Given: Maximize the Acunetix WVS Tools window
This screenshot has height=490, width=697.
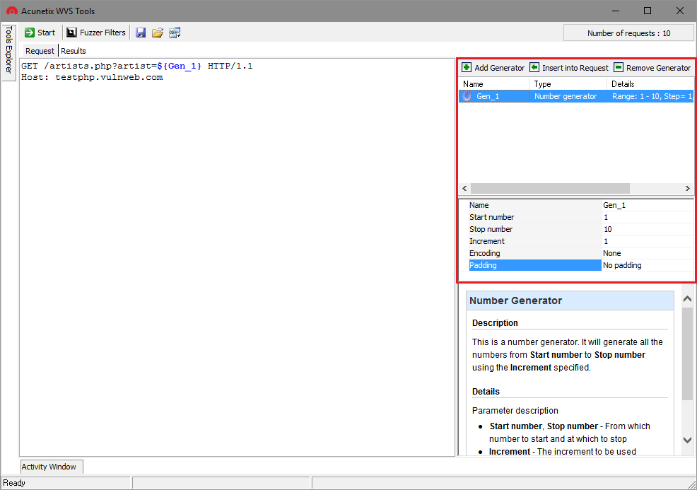Looking at the screenshot, I should [x=648, y=11].
